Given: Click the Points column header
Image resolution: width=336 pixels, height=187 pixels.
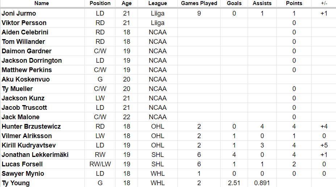Looking at the screenshot, I should tap(294, 3).
